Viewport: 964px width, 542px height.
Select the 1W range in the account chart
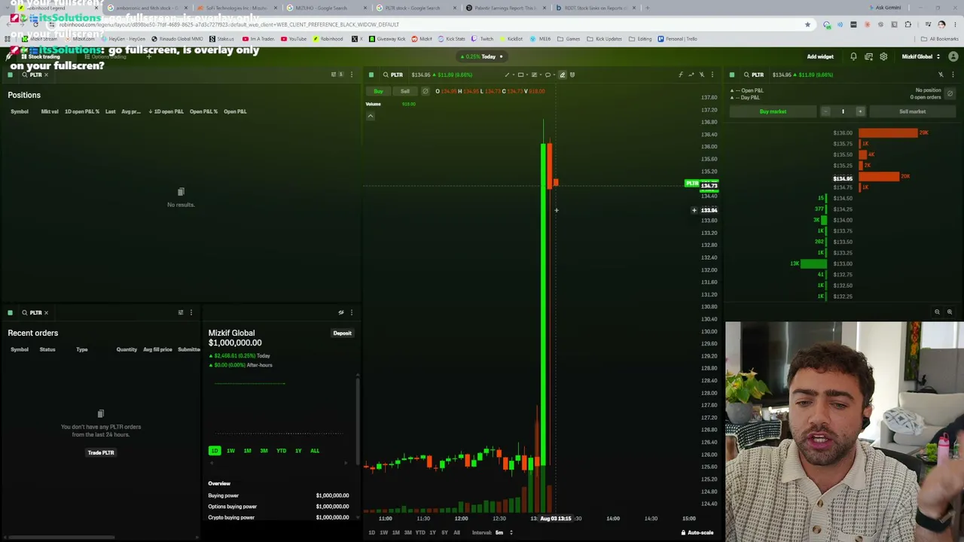(x=230, y=451)
